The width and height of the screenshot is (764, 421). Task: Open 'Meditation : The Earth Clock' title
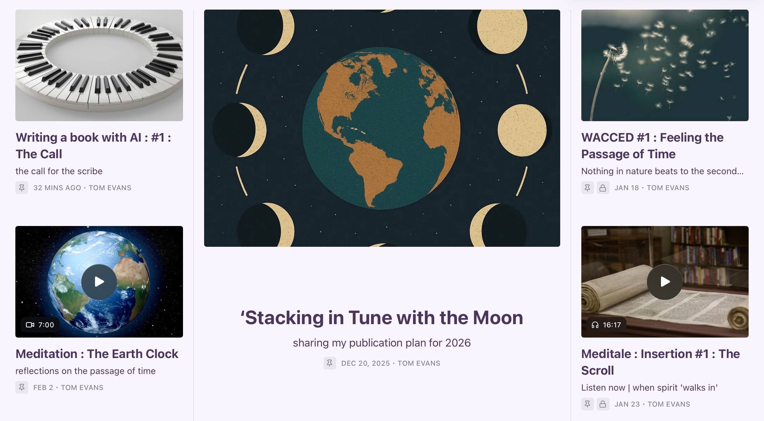[x=97, y=354]
